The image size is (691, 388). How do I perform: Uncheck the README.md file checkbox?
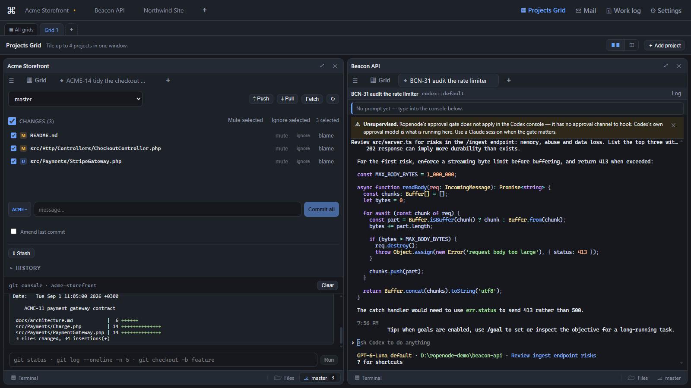(x=13, y=135)
